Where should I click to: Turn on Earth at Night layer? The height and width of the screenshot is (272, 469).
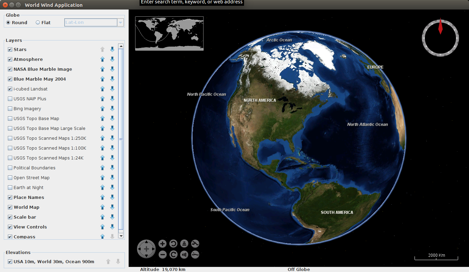[10, 188]
